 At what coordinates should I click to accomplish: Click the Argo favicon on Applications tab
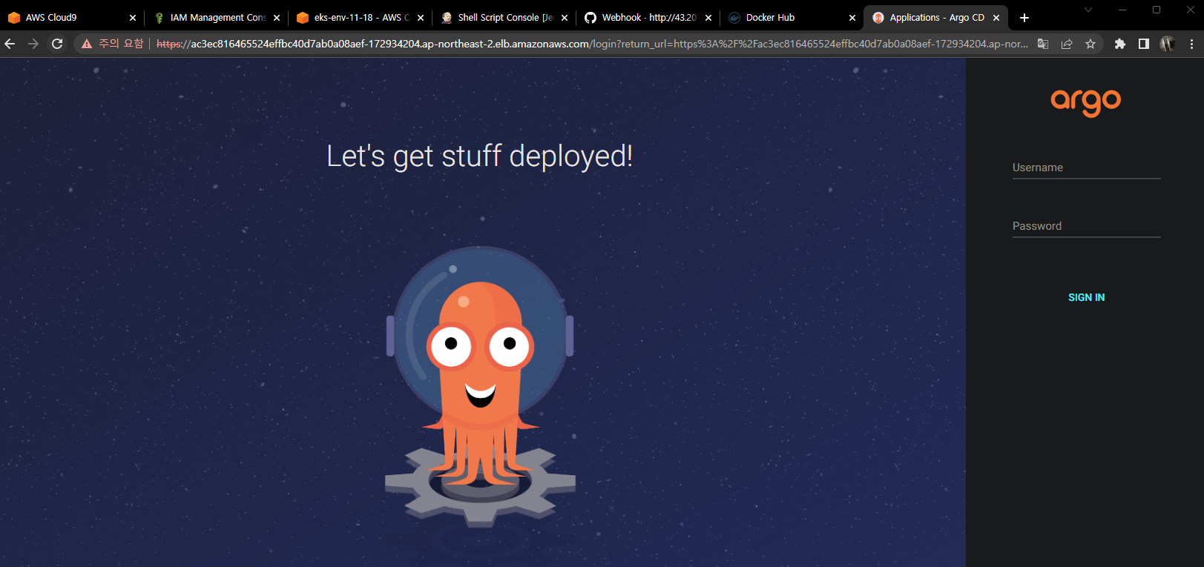coord(878,18)
